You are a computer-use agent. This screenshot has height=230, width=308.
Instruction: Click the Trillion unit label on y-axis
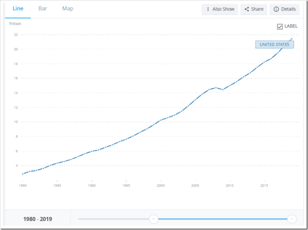point(15,24)
